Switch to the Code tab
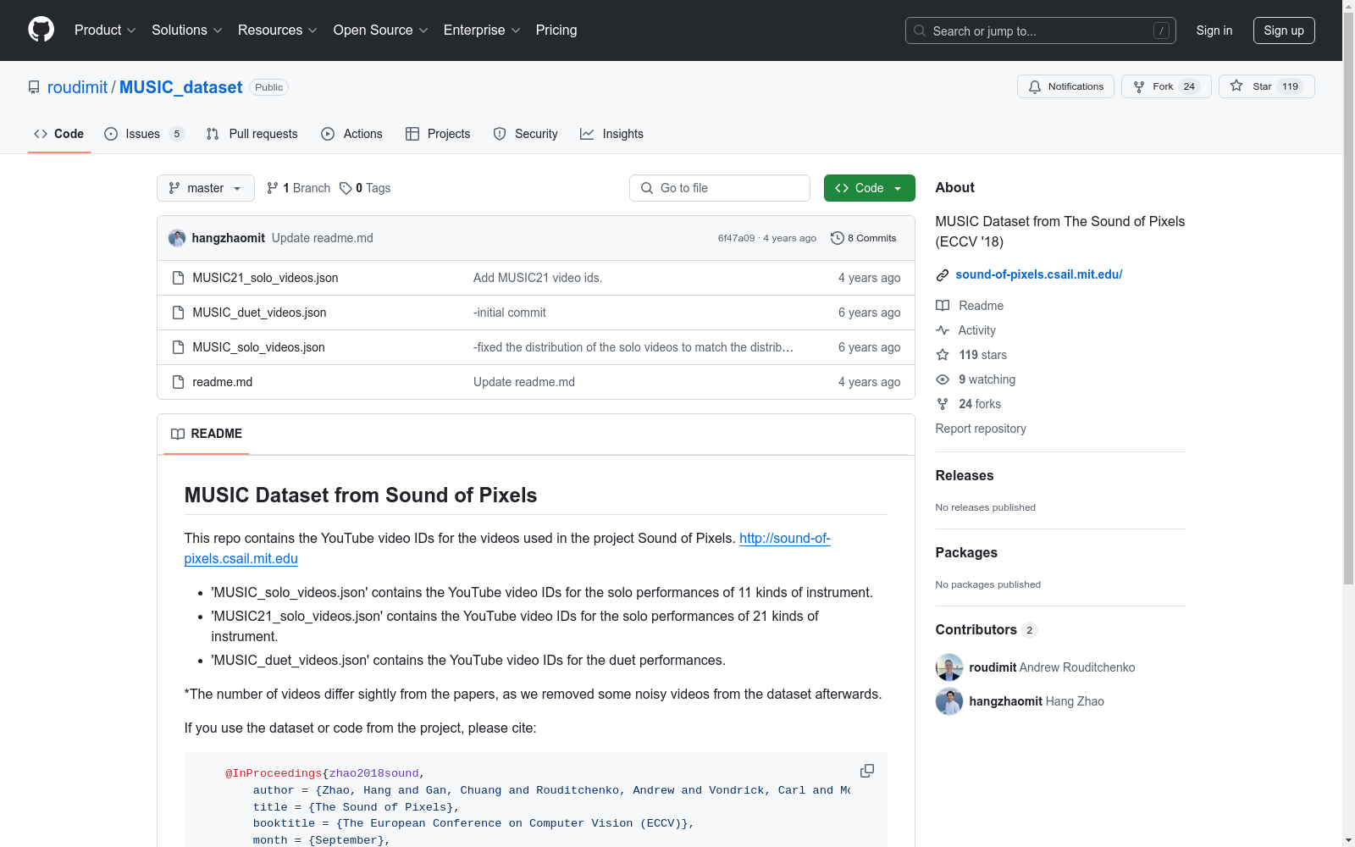Viewport: 1355px width, 847px height. coord(59,134)
